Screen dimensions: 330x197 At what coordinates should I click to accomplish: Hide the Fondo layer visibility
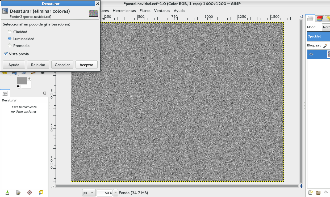click(x=311, y=54)
